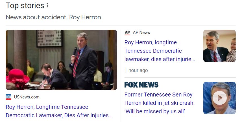Viewport: 242px width, 122px height.
Task: Click the '1 hour ago' timestamp
Action: (x=136, y=70)
